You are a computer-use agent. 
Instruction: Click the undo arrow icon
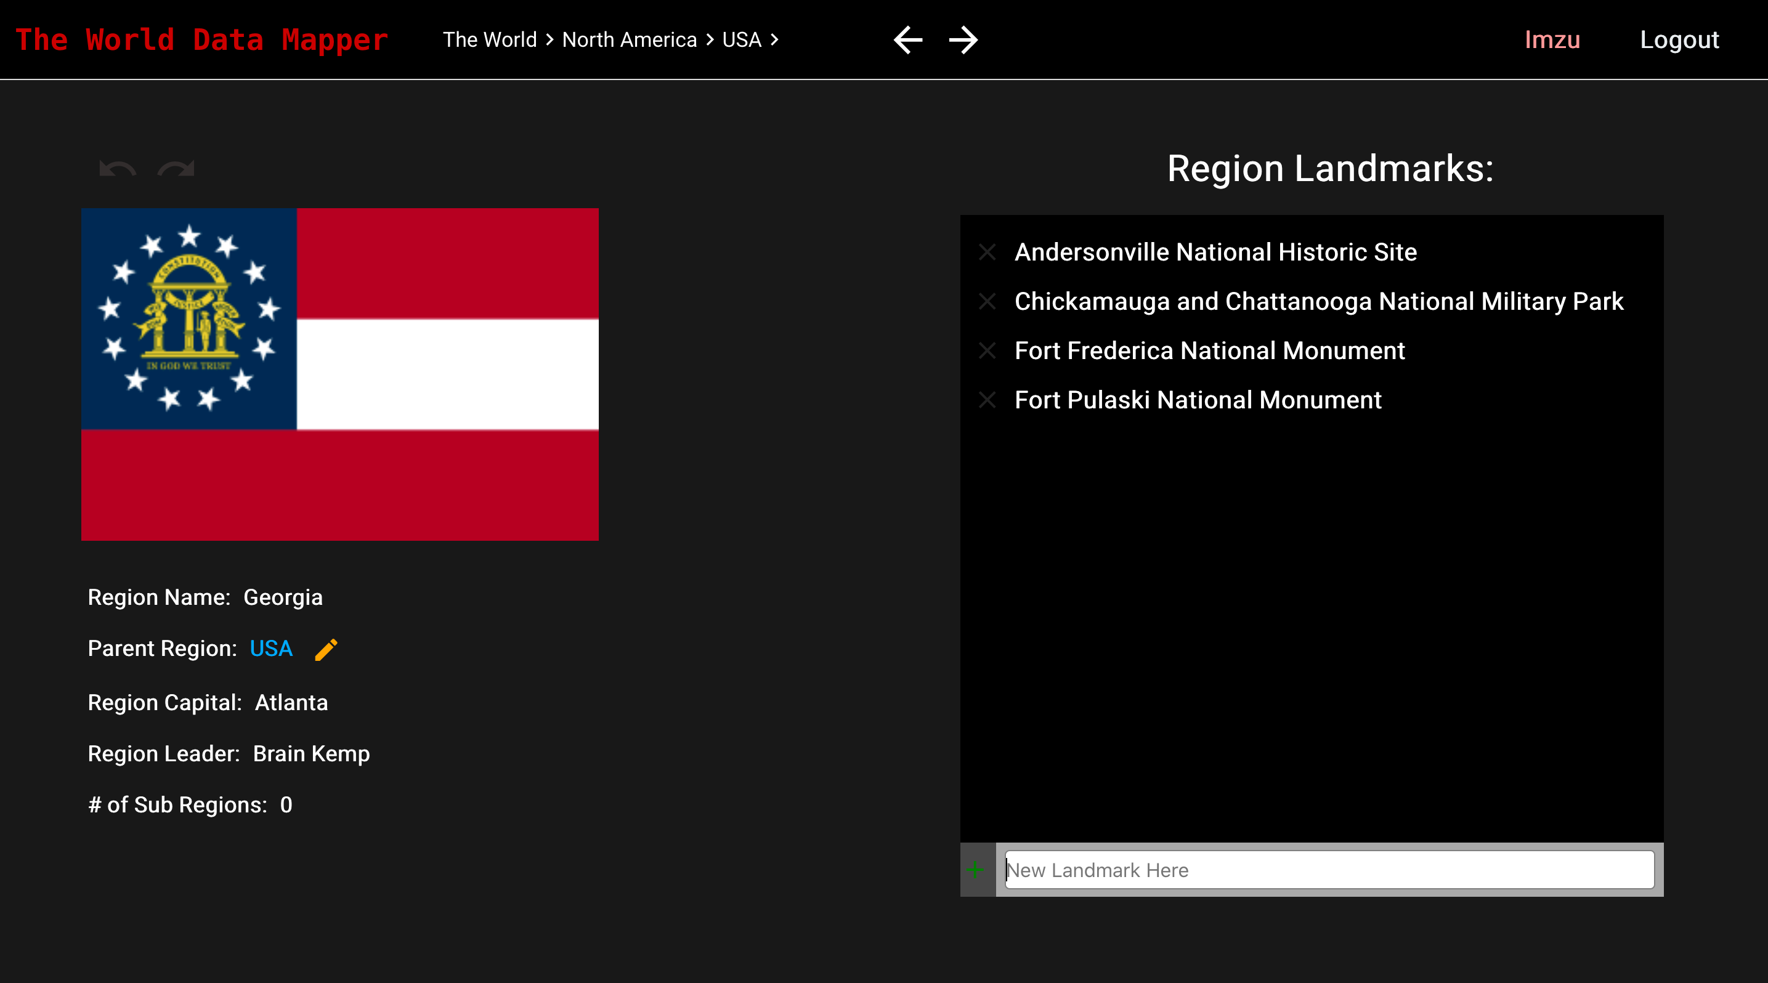click(x=118, y=168)
